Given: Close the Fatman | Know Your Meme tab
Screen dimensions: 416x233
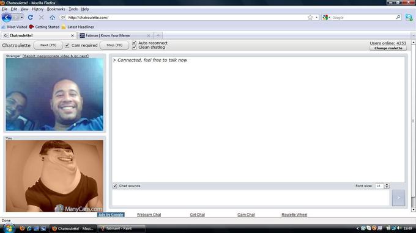Looking at the screenshot, I should tap(149, 35).
